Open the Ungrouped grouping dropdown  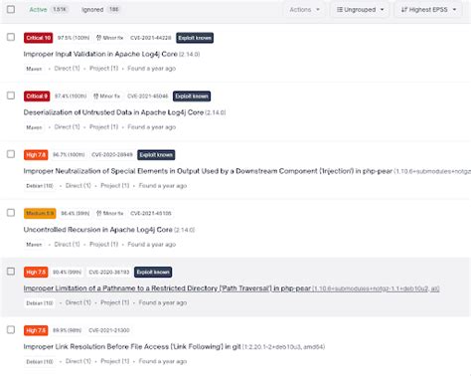[x=360, y=10]
